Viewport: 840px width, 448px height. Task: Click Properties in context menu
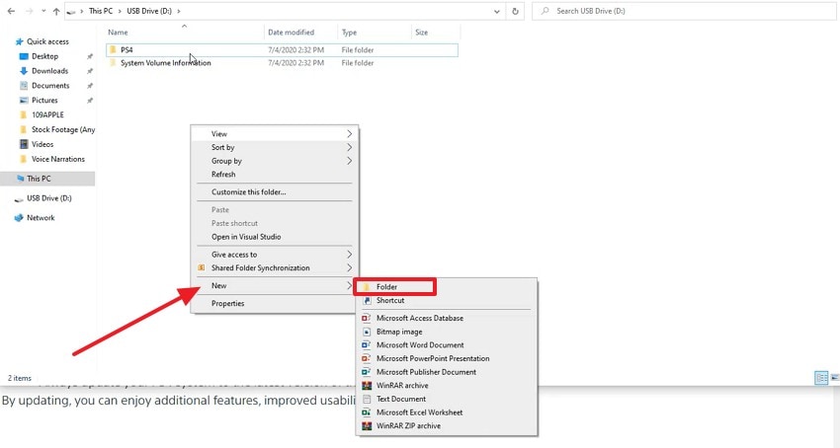click(227, 304)
